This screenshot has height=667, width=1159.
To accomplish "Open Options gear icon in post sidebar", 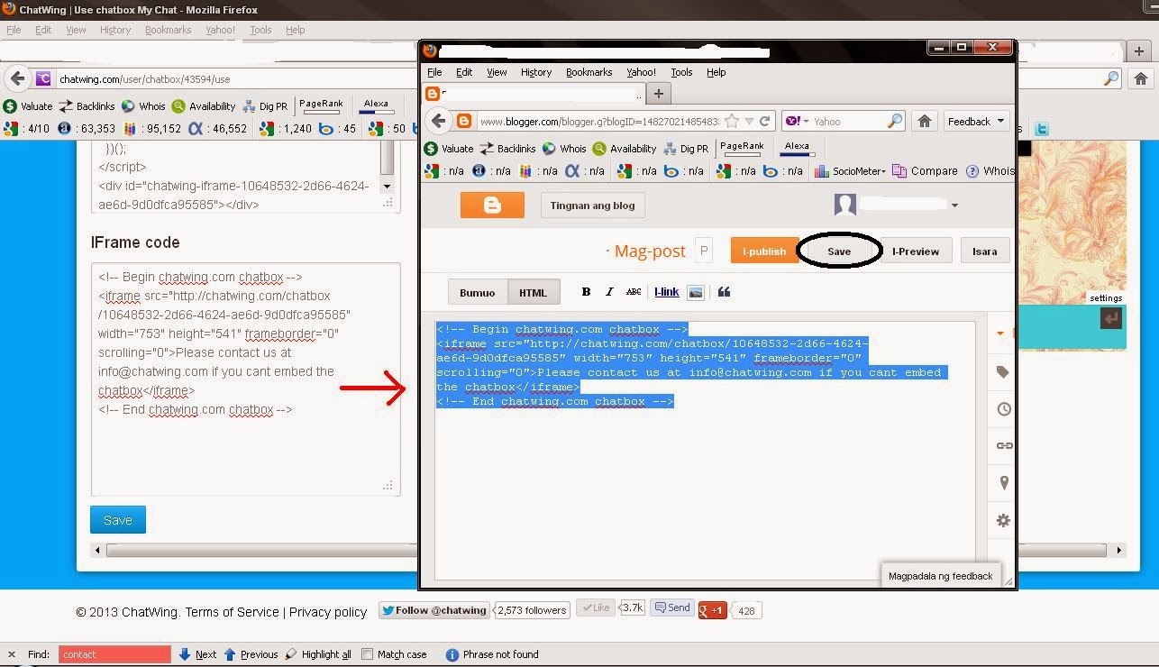I will pyautogui.click(x=1004, y=520).
